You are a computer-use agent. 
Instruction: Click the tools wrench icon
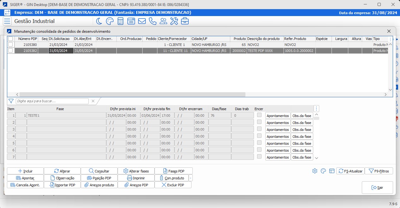tap(174, 21)
